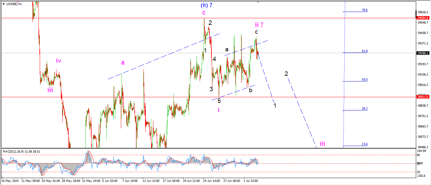Select the red 39584.8 price level tag
Viewport: 431px width, 185px height.
tap(422, 18)
